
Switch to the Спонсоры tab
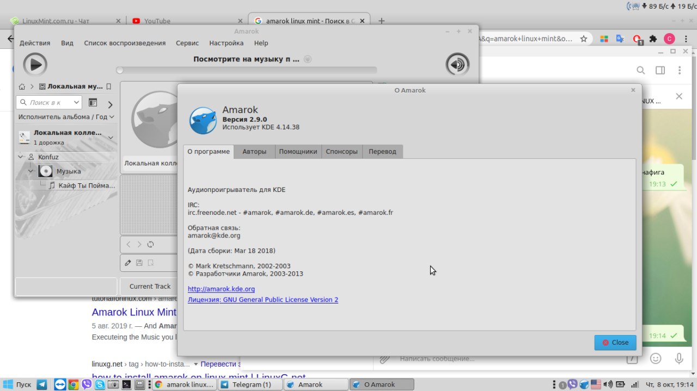tap(342, 152)
